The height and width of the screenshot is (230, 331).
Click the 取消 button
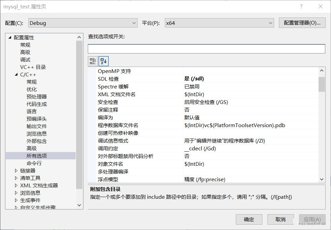281,220
